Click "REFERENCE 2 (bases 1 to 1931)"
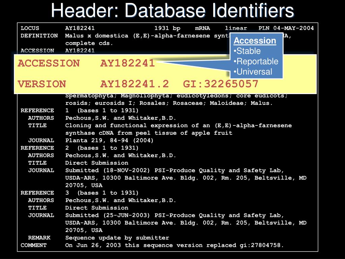 80,148
